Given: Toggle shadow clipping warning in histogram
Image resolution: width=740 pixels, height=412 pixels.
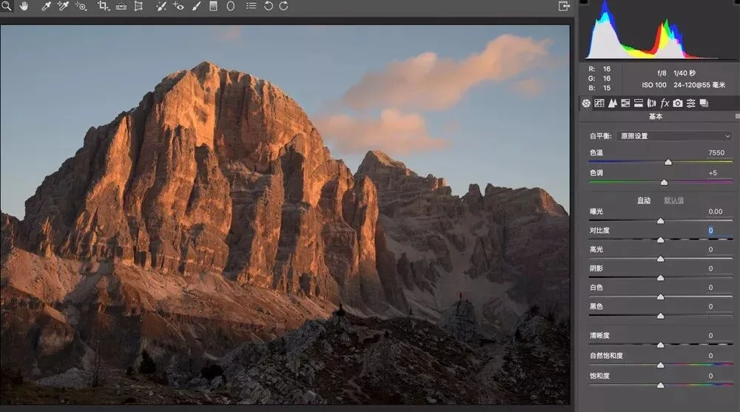Looking at the screenshot, I should tap(584, 2).
